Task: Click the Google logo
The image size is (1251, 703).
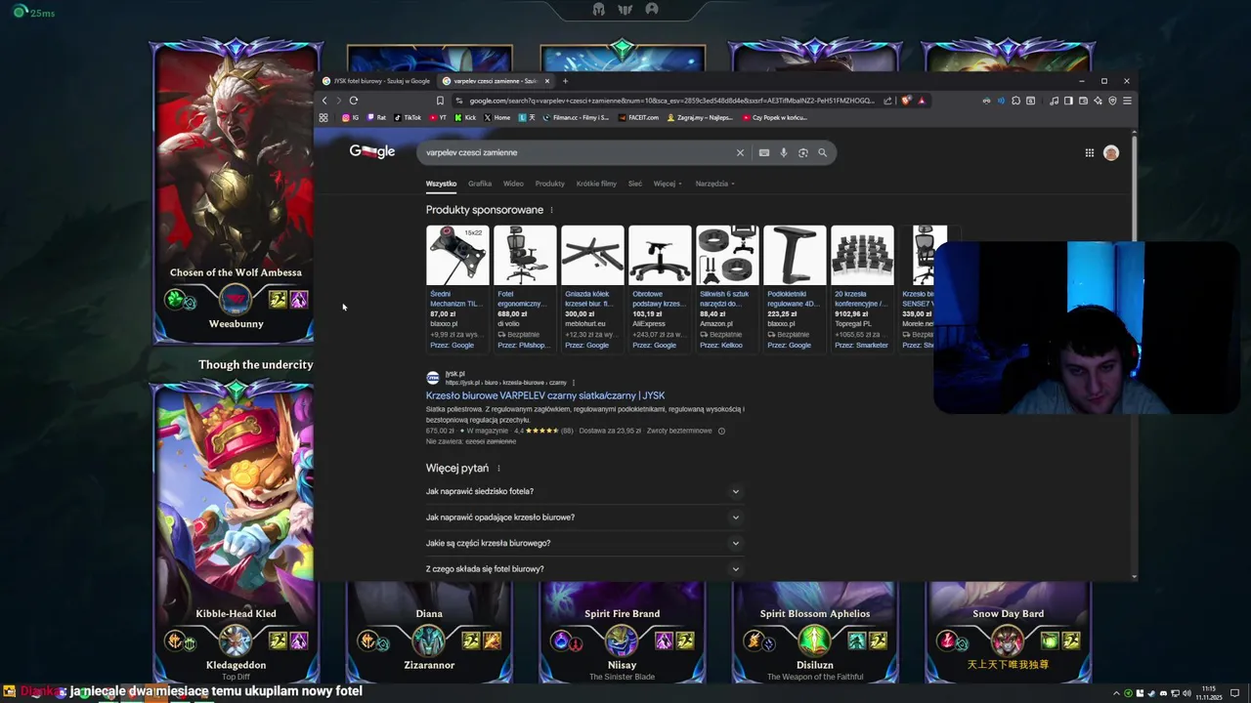Action: coord(372,151)
